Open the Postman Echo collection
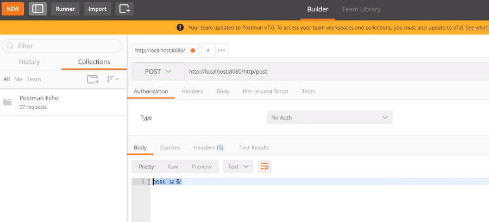The height and width of the screenshot is (222, 489). pos(64,102)
